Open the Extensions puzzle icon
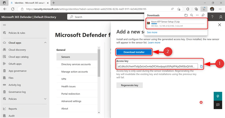The height and width of the screenshot is (118, 225). (x=188, y=9)
